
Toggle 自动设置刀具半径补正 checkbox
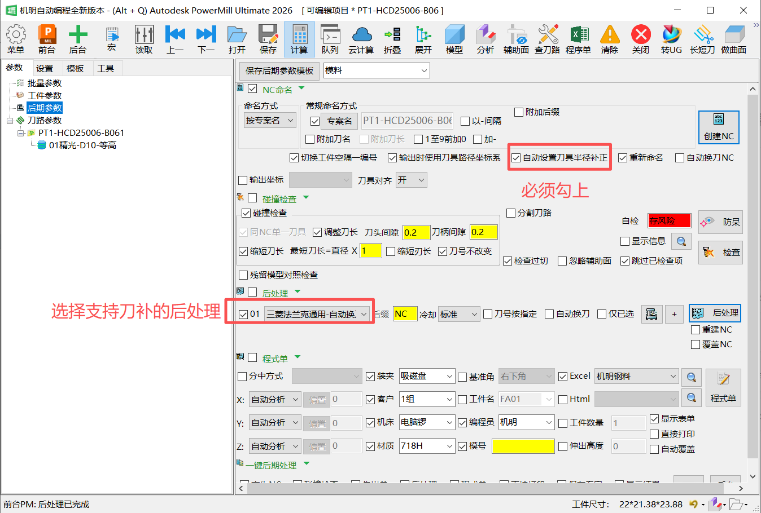[x=516, y=158]
